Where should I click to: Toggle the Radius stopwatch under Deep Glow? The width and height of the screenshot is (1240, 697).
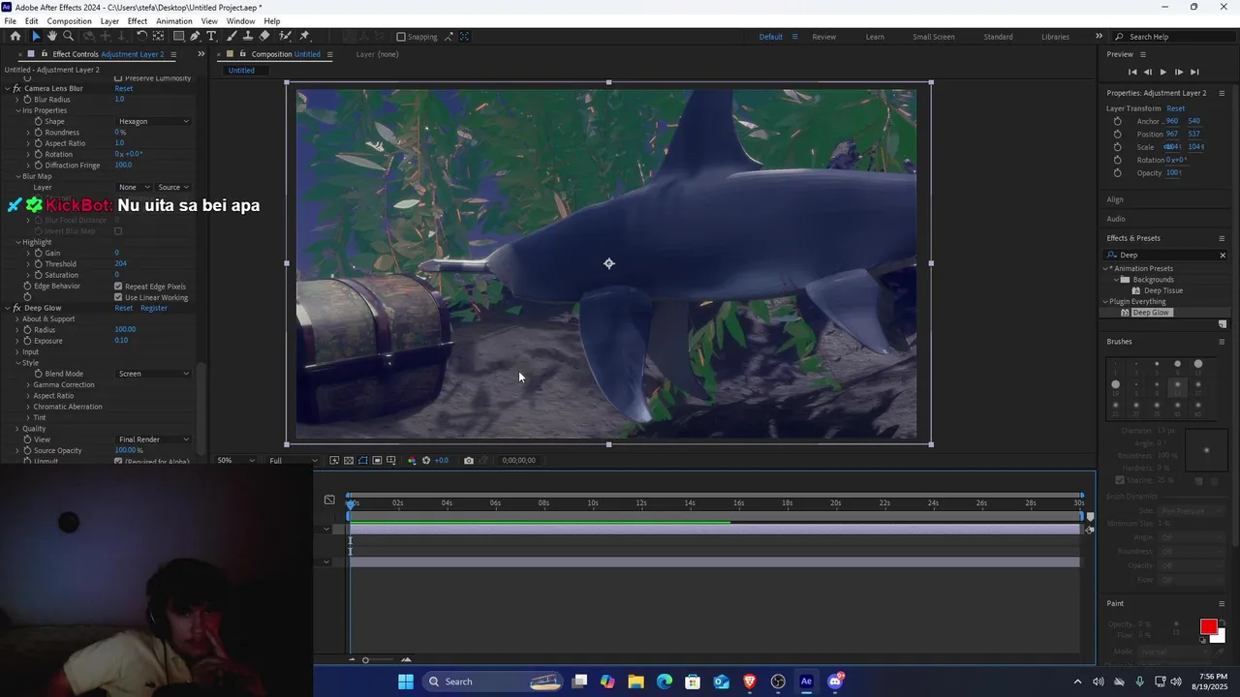pyautogui.click(x=27, y=330)
